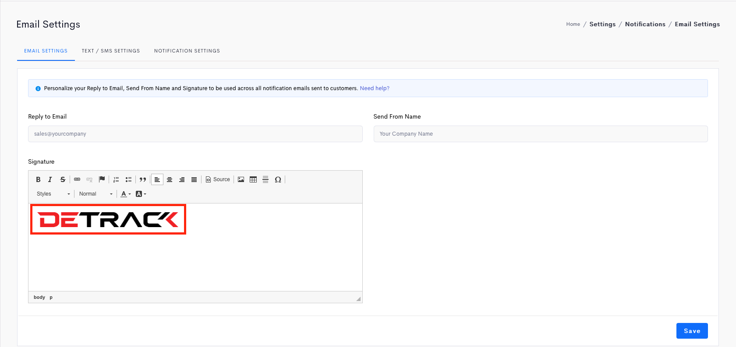Select the p element path
Image resolution: width=736 pixels, height=347 pixels.
click(51, 297)
